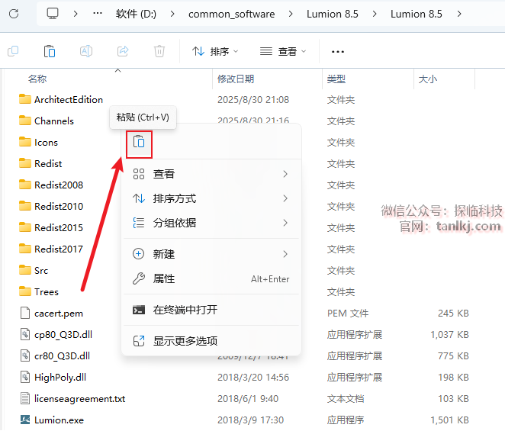Select cr80_Q3D.dll file name
The width and height of the screenshot is (505, 431).
click(x=62, y=355)
